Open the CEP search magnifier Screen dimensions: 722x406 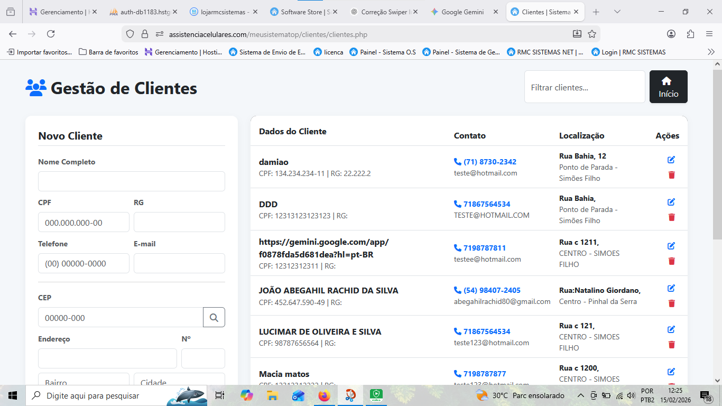point(214,317)
